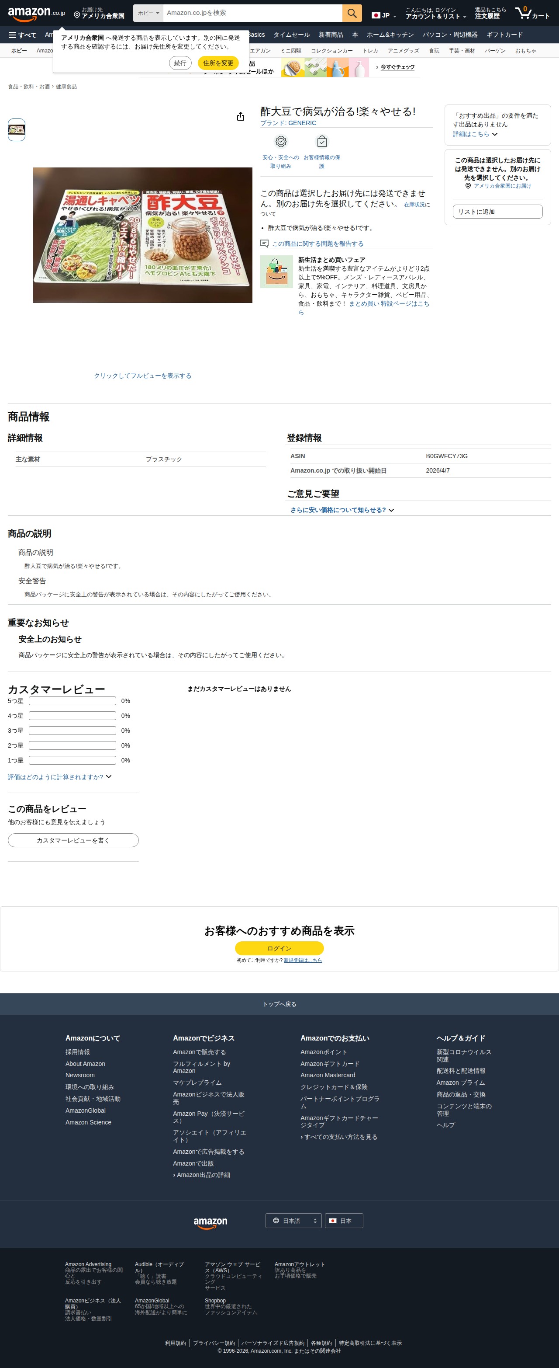Click the トップへ戻る bar

[279, 1004]
